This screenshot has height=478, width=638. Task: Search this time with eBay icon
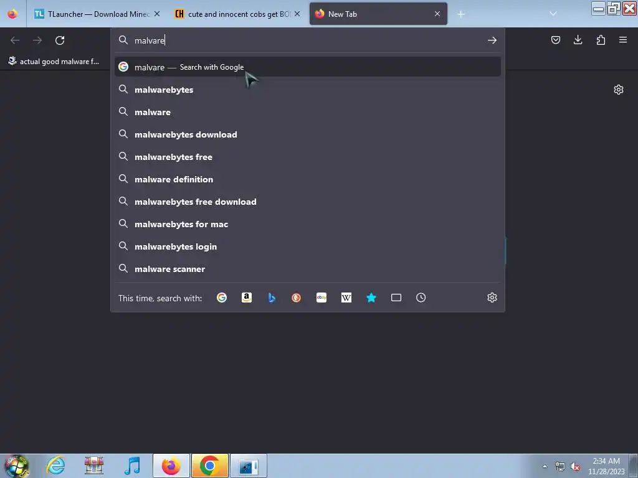pyautogui.click(x=321, y=298)
